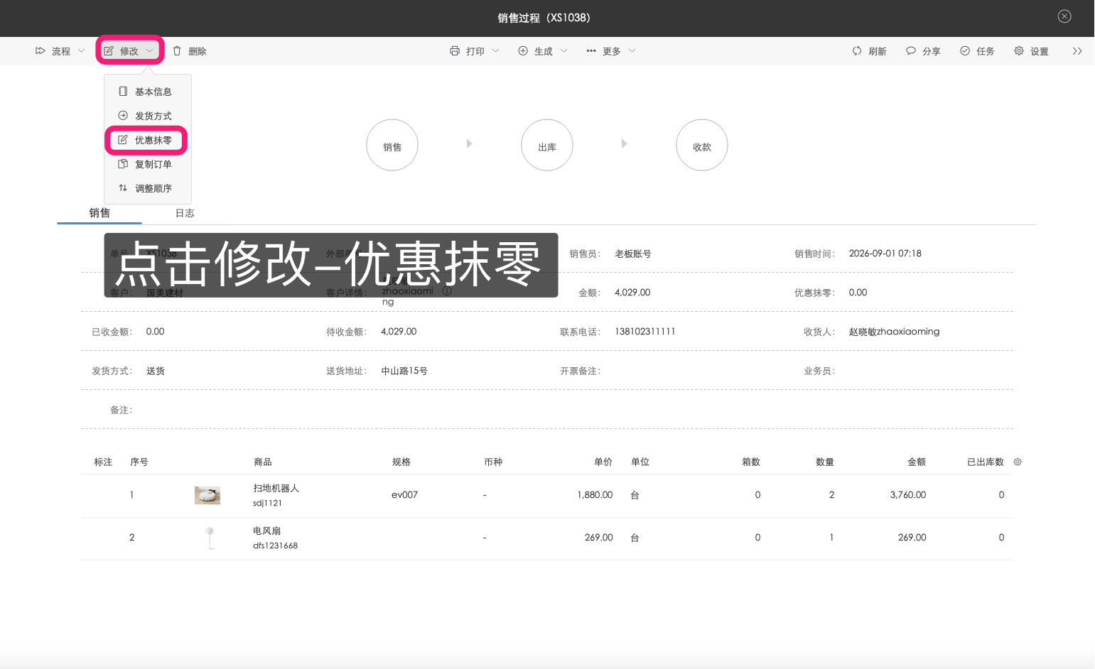Screen dimensions: 1095x669
Task: Select 调整顺序 menu entry
Action: 148,188
